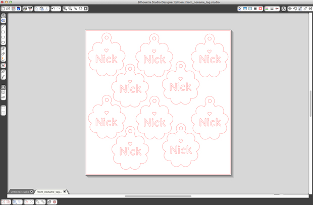
Task: Open the Rotate panel
Action: click(295, 9)
